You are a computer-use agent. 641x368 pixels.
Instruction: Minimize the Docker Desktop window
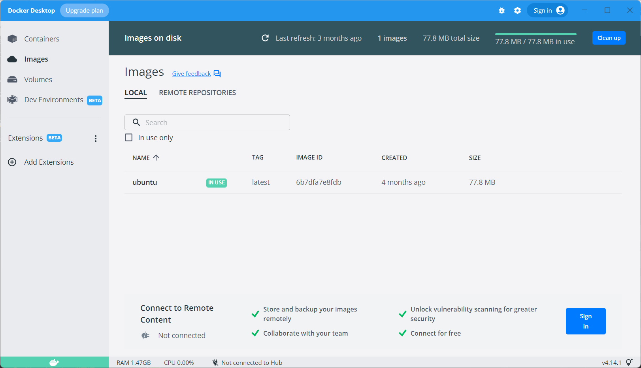584,11
